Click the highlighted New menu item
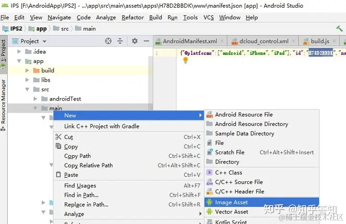This screenshot has width=346, height=224. pos(128,115)
